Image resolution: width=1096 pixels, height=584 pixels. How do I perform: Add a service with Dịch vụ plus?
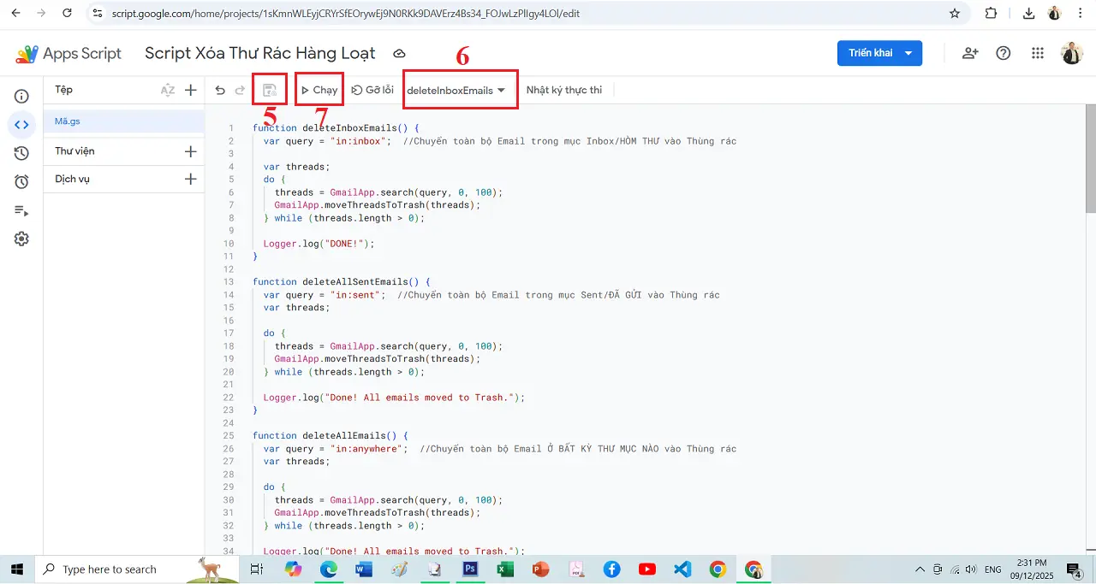click(191, 180)
